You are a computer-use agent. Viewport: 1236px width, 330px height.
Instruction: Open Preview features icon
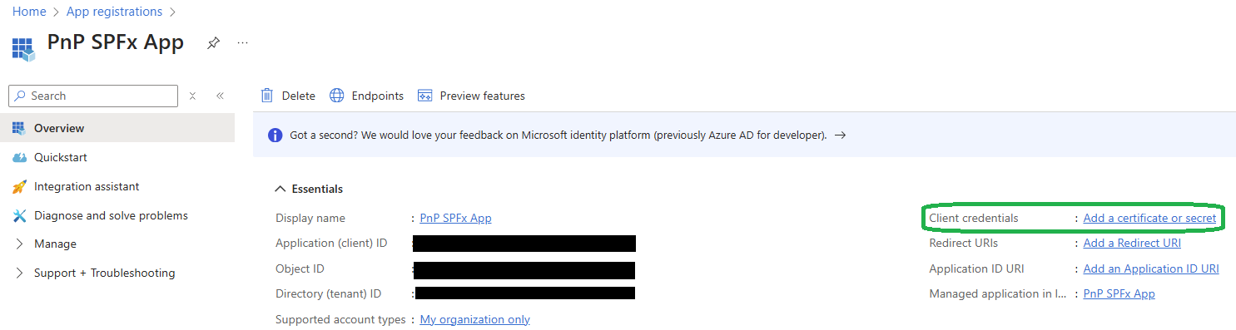425,96
